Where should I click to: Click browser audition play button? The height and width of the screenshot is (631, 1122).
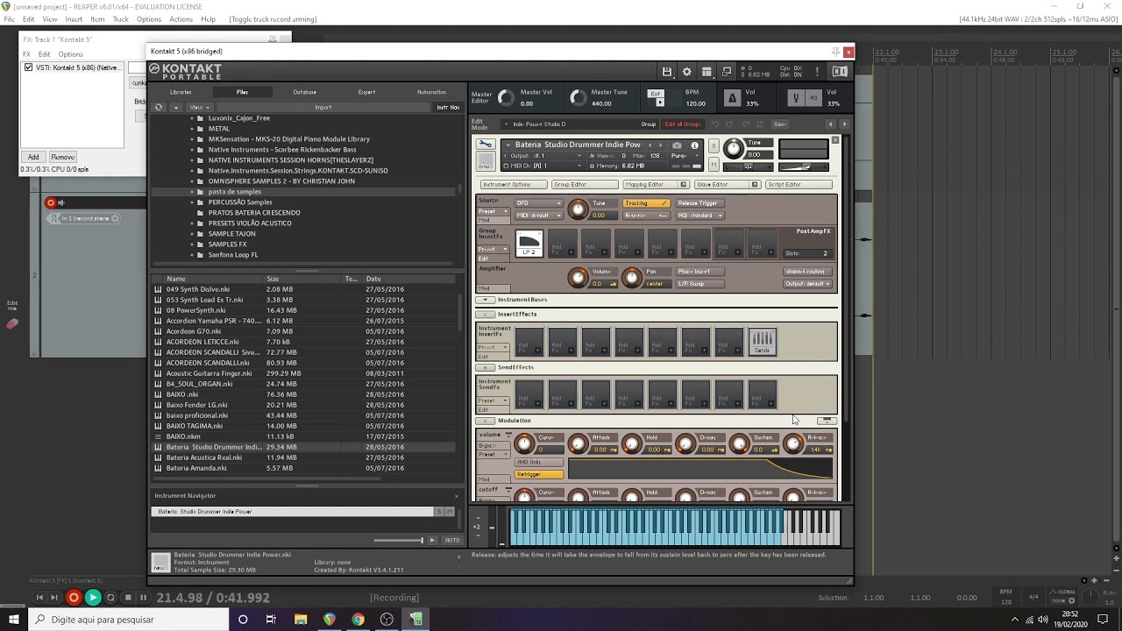point(432,540)
